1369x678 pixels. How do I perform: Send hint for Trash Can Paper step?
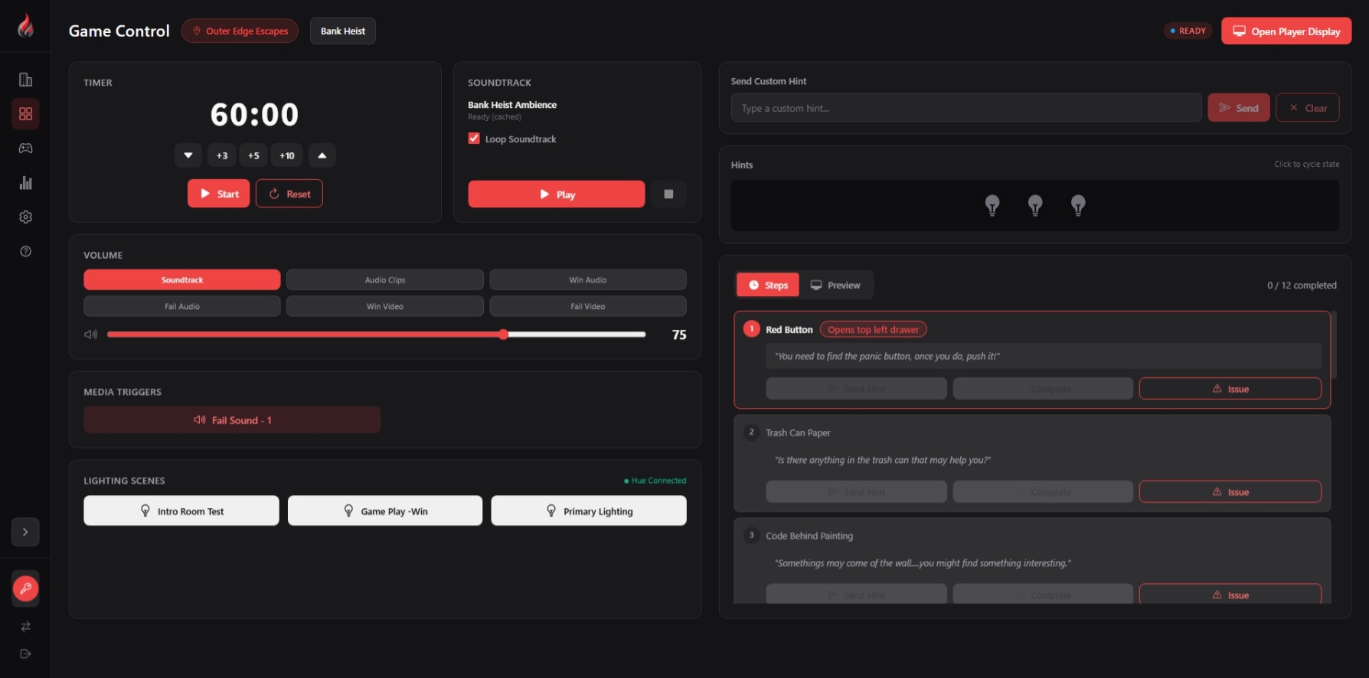click(857, 492)
